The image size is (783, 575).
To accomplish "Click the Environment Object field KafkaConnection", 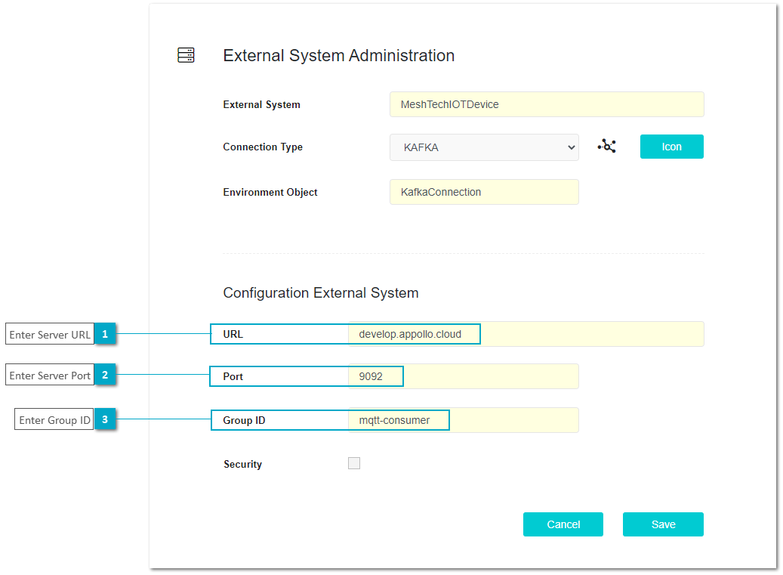I will 484,192.
